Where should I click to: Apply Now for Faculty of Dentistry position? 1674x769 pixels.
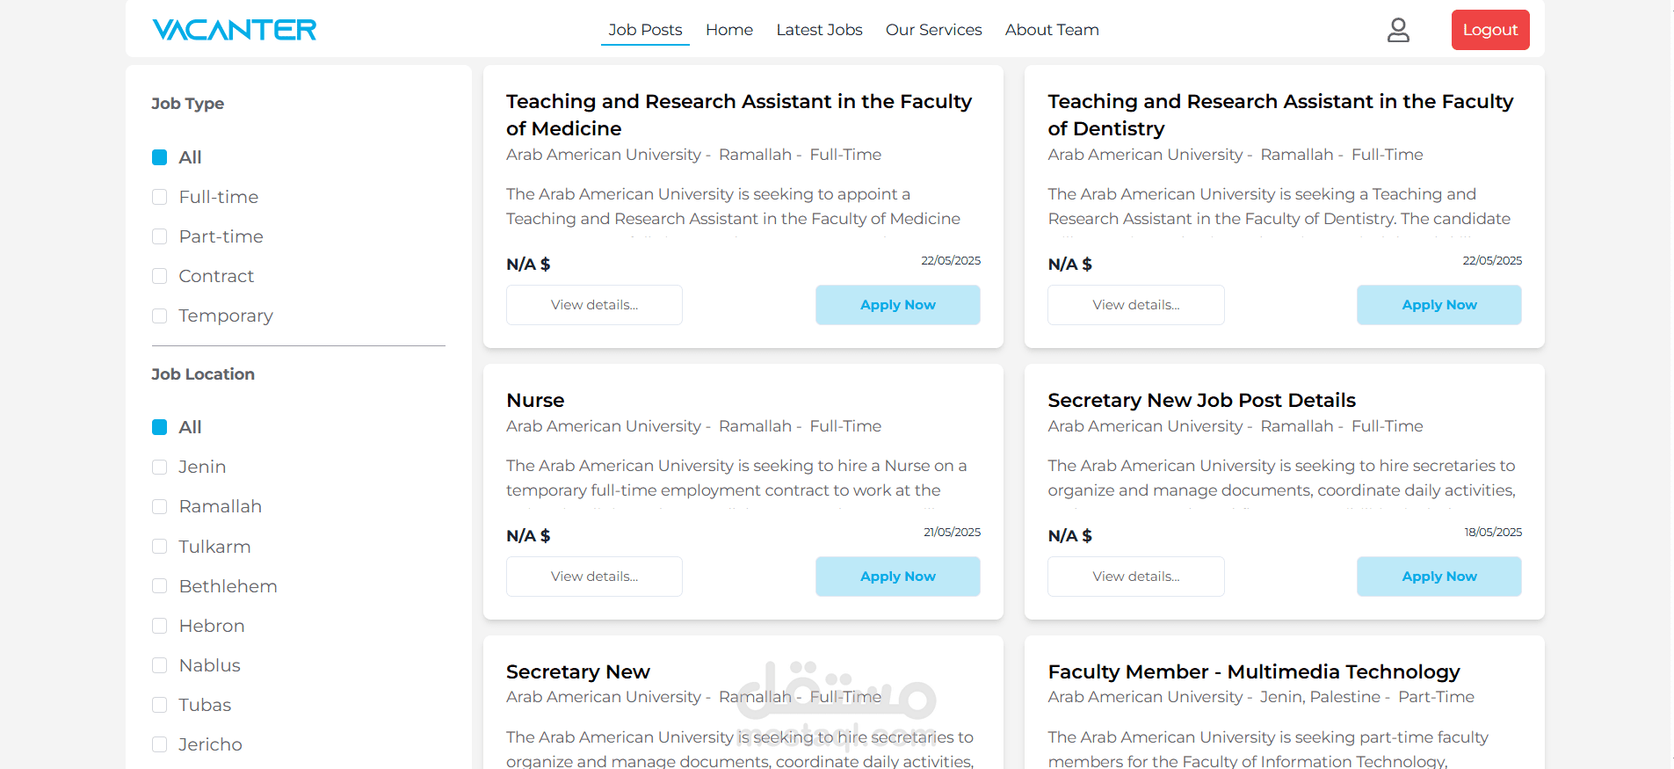tap(1438, 305)
